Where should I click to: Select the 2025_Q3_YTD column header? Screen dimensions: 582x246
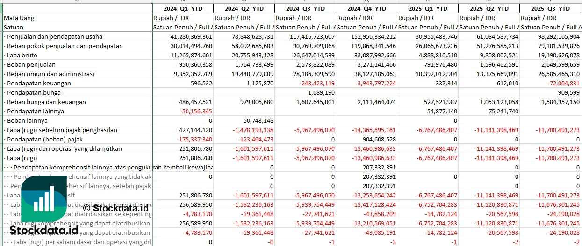550,8
